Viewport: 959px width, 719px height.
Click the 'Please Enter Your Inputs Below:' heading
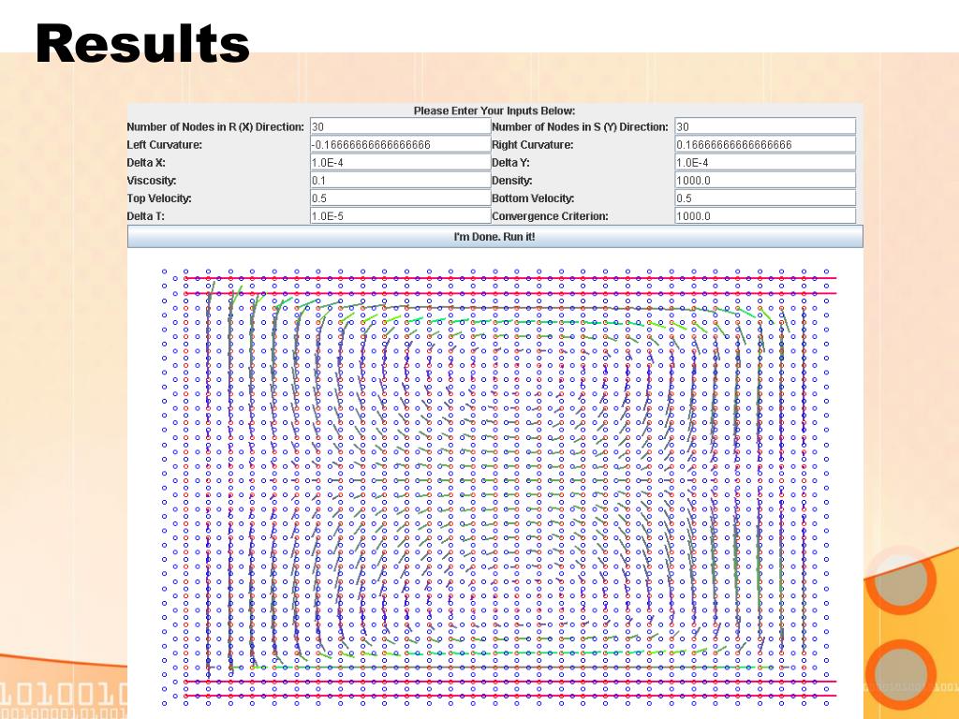(x=494, y=110)
